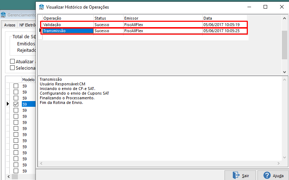The height and width of the screenshot is (180, 289).
Task: Toggle the Seleciona checkbox in background window
Action: click(x=12, y=67)
